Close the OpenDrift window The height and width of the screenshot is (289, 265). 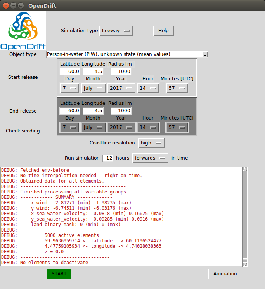click(6, 5)
